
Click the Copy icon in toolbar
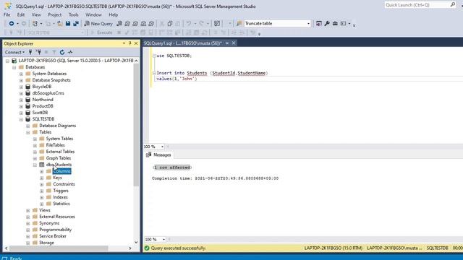click(170, 24)
